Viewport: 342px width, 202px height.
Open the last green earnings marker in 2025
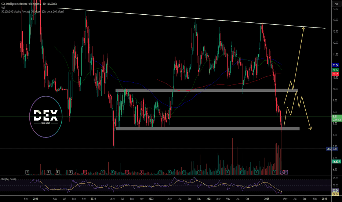tap(274, 172)
